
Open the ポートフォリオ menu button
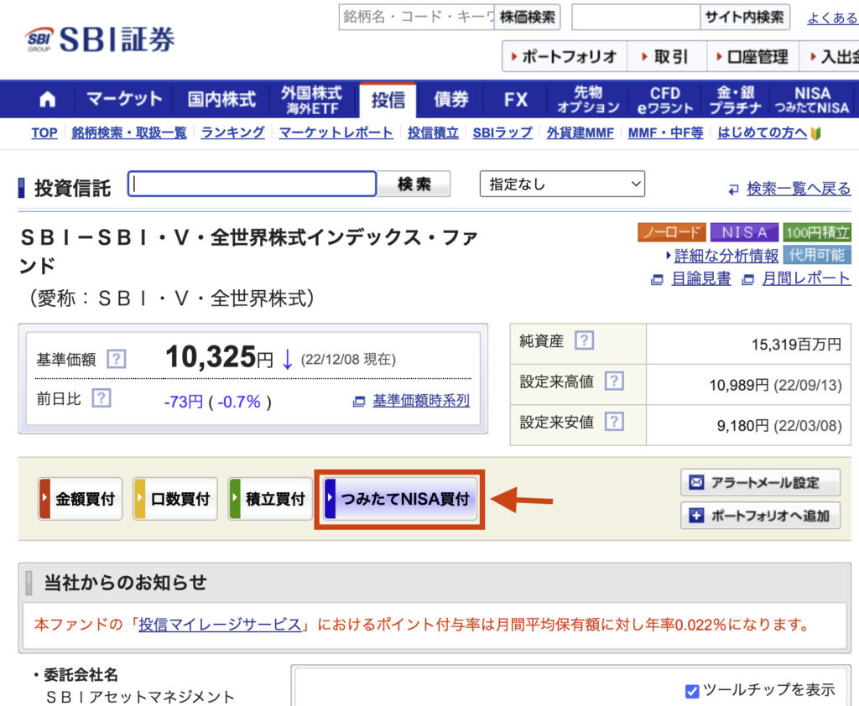click(565, 56)
